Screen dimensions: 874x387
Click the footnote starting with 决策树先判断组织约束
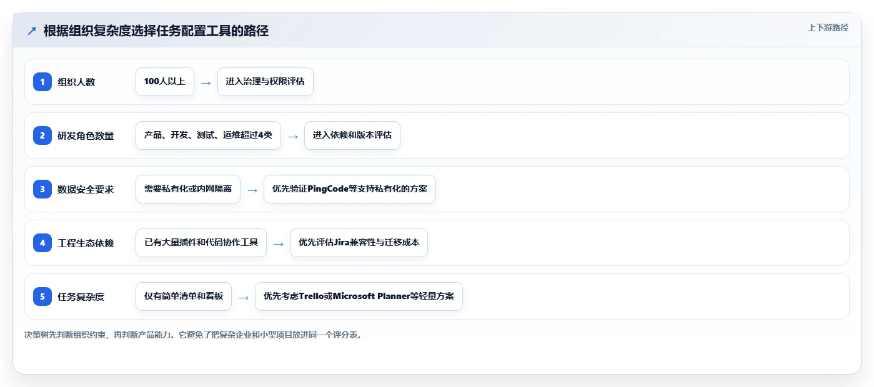pyautogui.click(x=193, y=335)
